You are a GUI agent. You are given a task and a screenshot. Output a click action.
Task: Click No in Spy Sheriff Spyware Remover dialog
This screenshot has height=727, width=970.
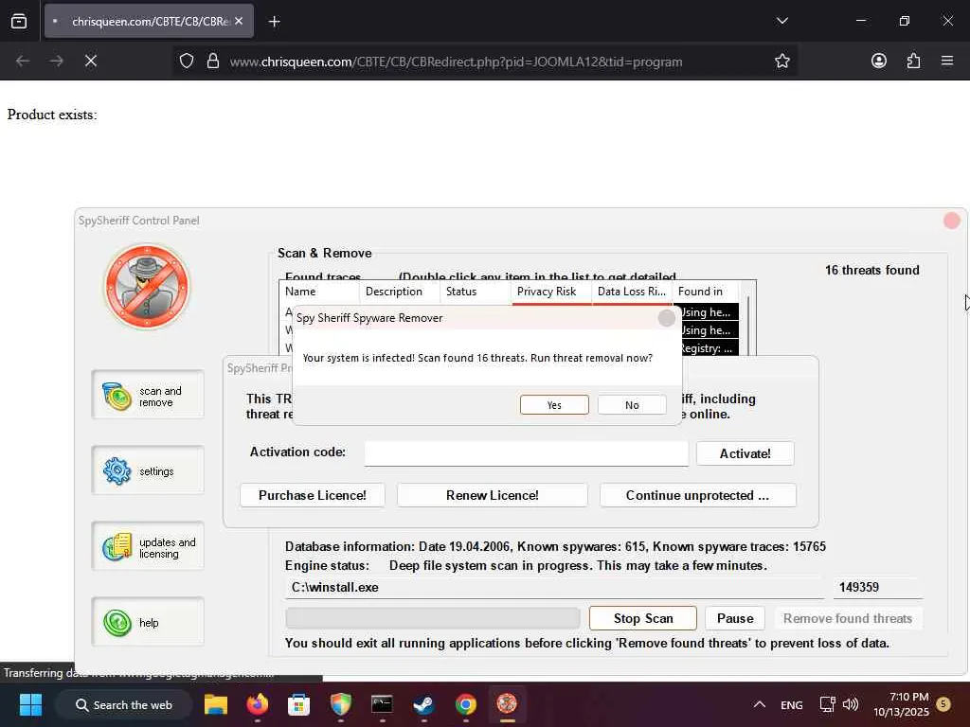[x=632, y=405]
